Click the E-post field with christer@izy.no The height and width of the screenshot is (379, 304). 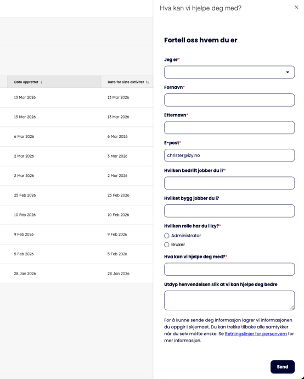229,155
